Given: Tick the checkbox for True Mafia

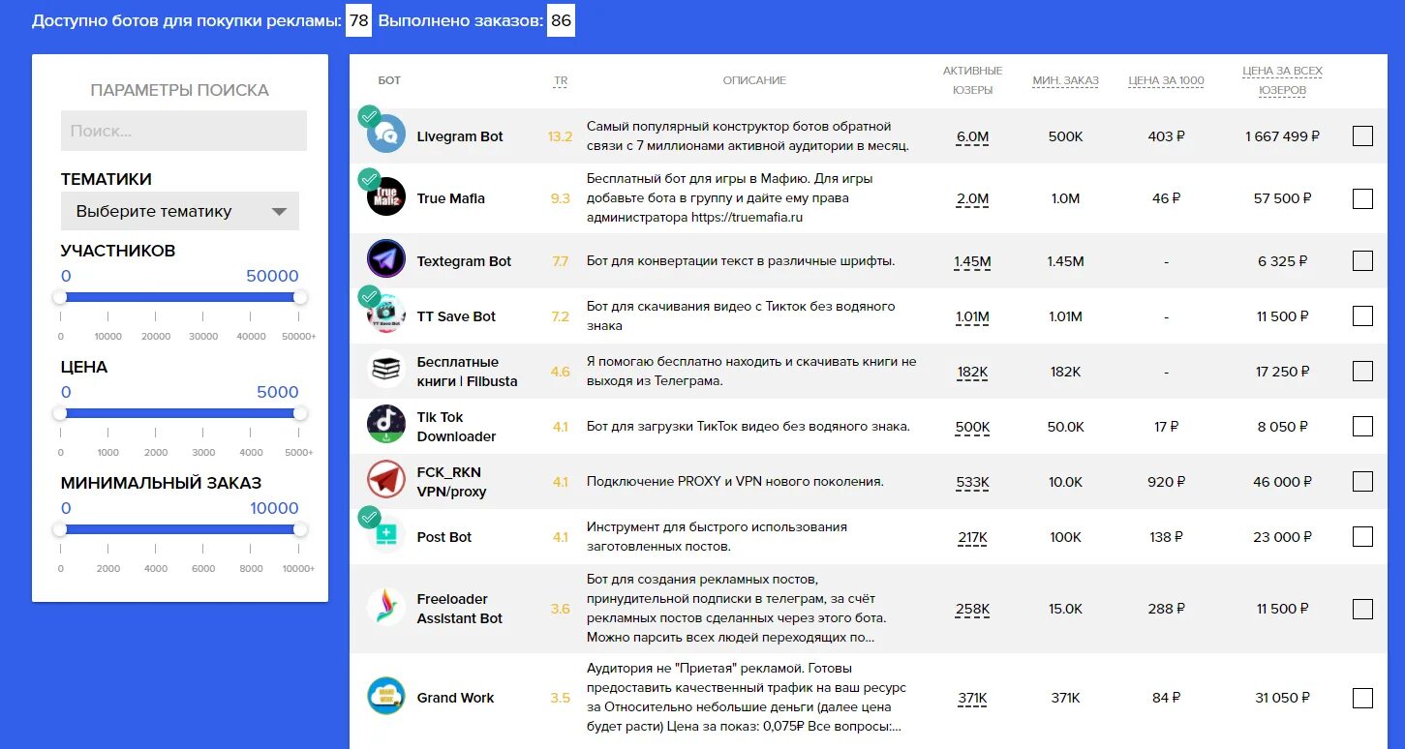Looking at the screenshot, I should (x=1362, y=198).
